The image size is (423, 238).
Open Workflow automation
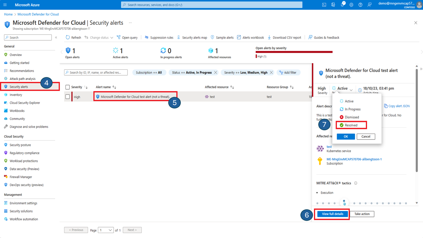click(24, 219)
